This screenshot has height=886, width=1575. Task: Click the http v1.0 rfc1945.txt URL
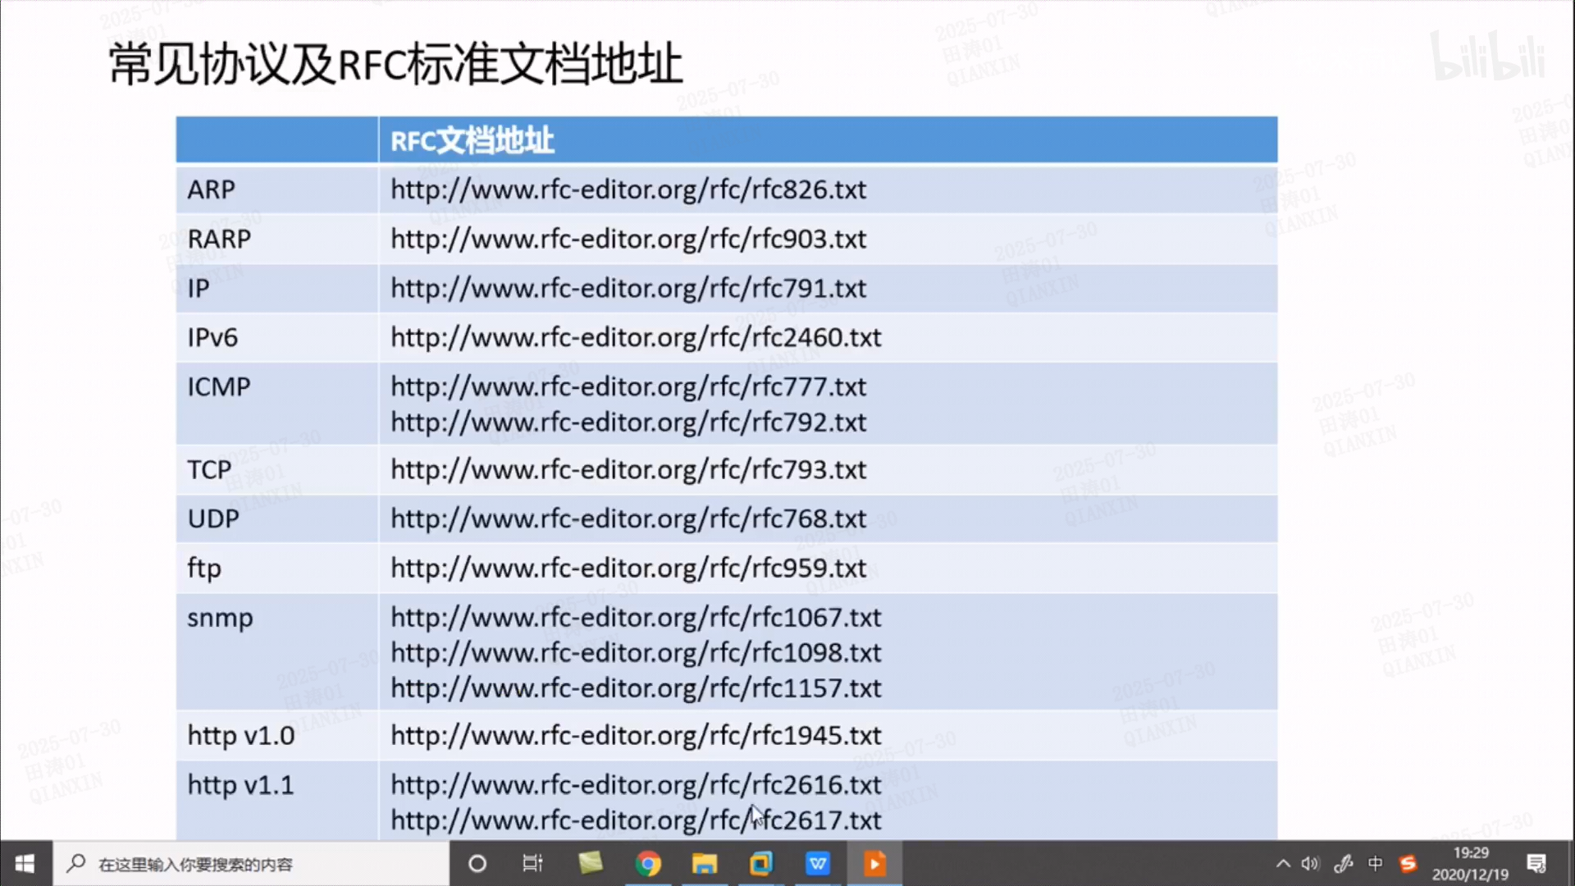(x=636, y=736)
